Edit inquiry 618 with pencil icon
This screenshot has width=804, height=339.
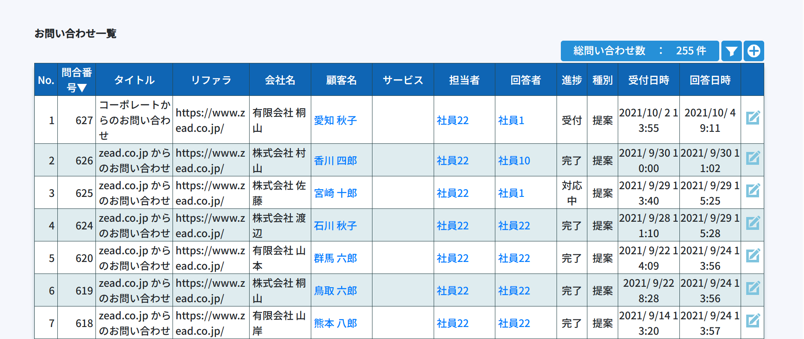pyautogui.click(x=753, y=321)
